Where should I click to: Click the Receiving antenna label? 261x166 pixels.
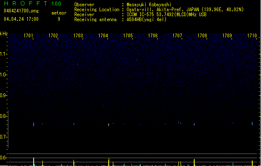pyautogui.click(x=95, y=20)
